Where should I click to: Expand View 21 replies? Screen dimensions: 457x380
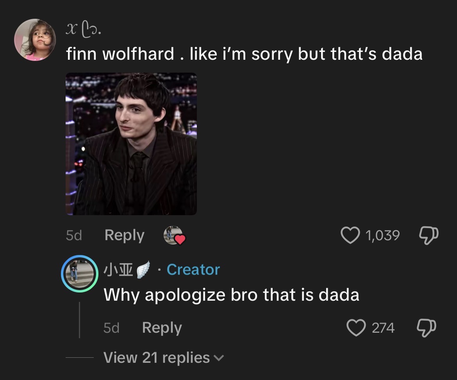pyautogui.click(x=163, y=358)
